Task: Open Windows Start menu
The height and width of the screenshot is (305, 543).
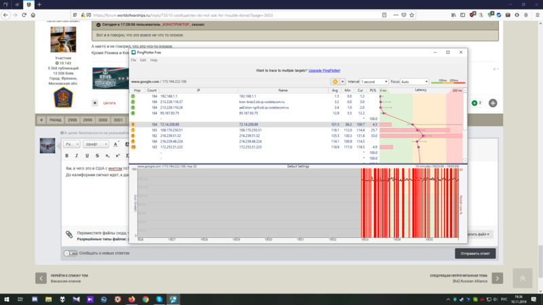Action: pos(6,299)
